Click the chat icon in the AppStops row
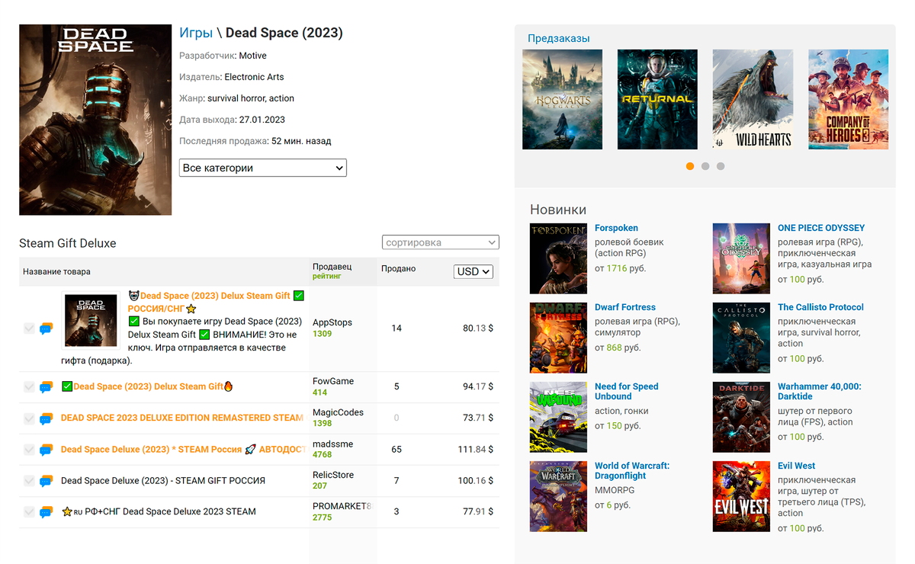This screenshot has height=564, width=915. pyautogui.click(x=46, y=328)
